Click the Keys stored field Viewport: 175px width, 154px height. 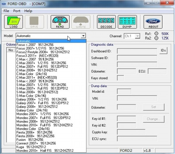coord(120,78)
